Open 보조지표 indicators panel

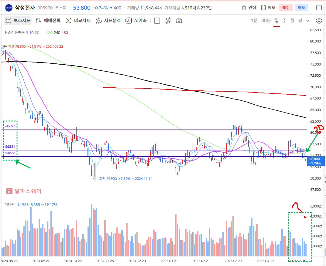coord(18,21)
